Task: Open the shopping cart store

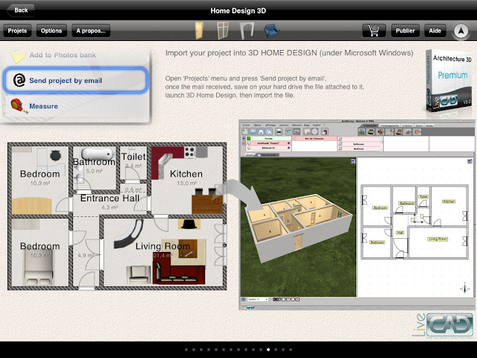Action: click(374, 31)
